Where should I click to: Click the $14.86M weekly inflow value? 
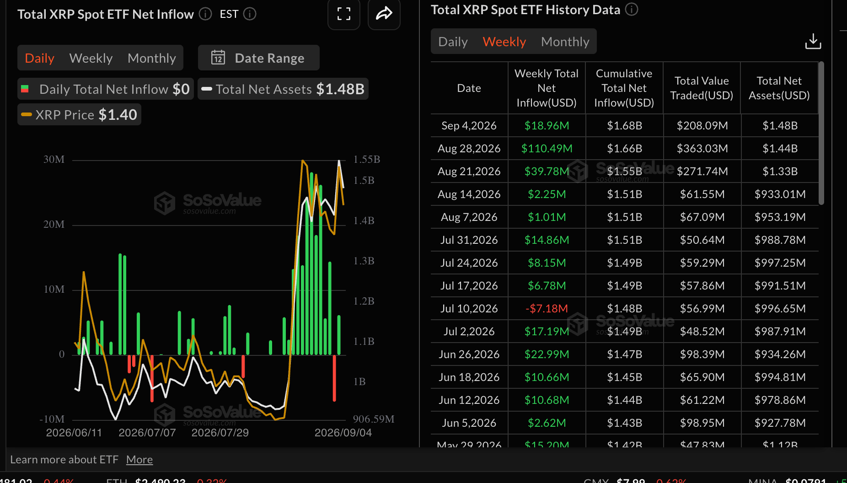click(547, 240)
